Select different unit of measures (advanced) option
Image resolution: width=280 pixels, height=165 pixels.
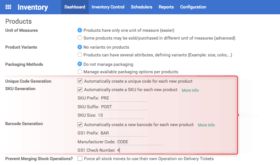[x=80, y=38]
